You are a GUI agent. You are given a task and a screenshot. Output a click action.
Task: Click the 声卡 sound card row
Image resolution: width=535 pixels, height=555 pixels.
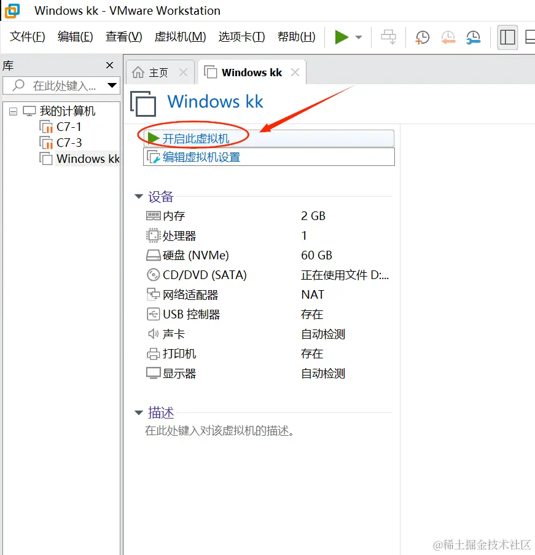[268, 334]
